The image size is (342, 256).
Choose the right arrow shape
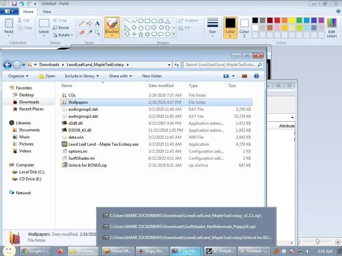tap(154, 28)
